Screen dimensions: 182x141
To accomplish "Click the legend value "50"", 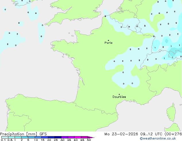I will (x=89, y=140).
